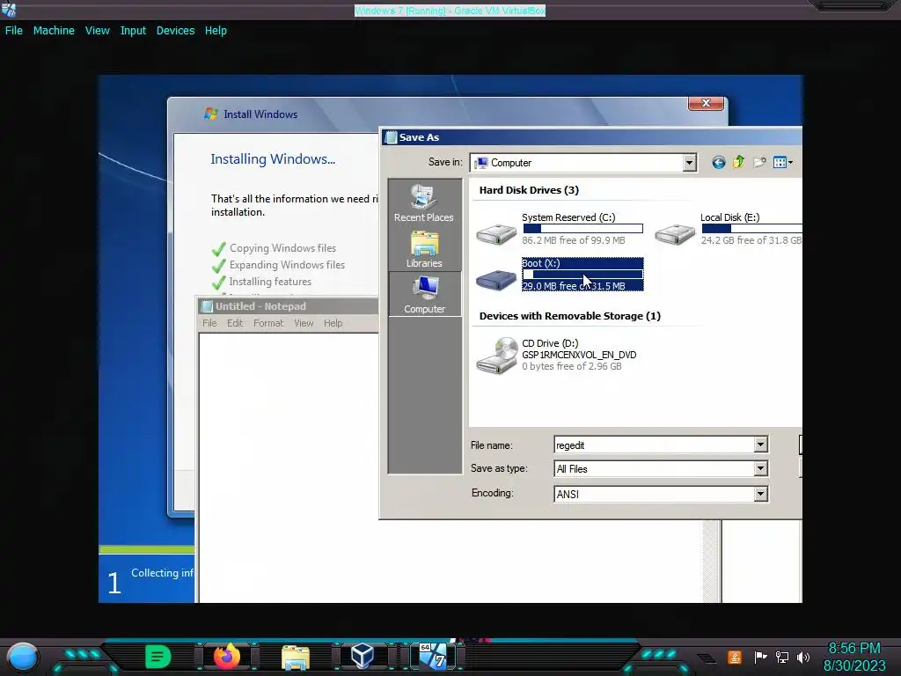Go up one level folder icon
Image resolution: width=901 pixels, height=676 pixels.
738,163
